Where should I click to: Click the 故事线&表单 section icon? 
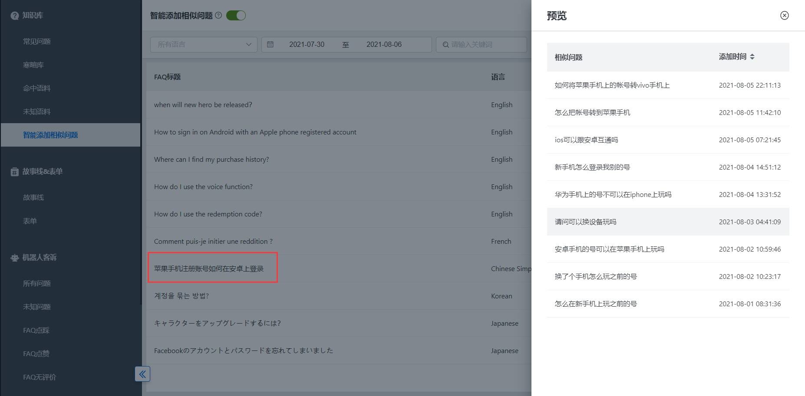14,172
